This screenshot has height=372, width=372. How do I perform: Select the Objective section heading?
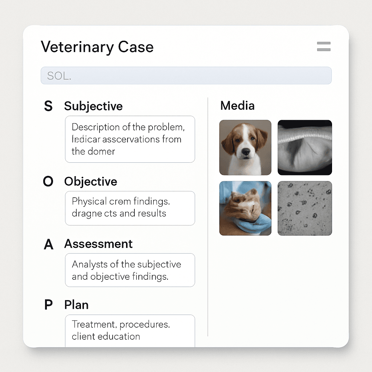[90, 181]
